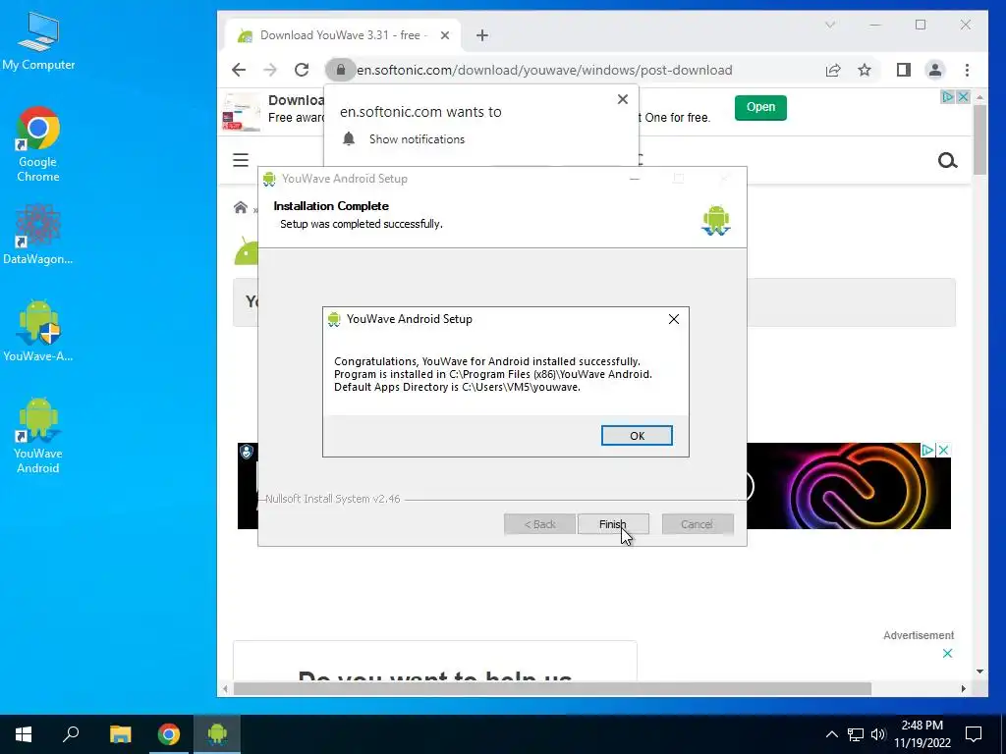Viewport: 1006px width, 754px height.
Task: Show hidden tray icons chevron
Action: point(831,734)
